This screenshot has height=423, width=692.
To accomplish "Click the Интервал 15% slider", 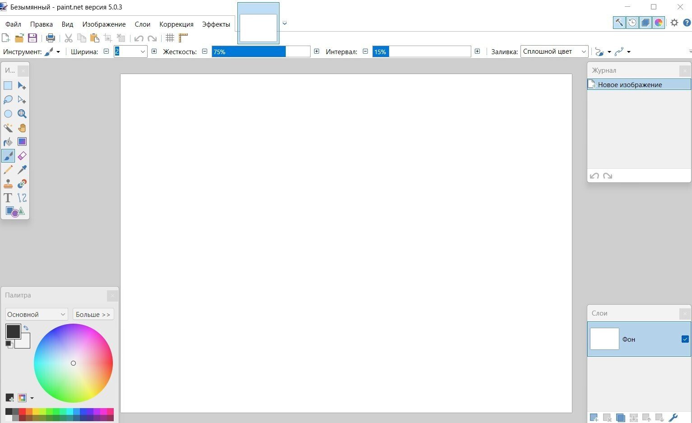I will tap(422, 51).
